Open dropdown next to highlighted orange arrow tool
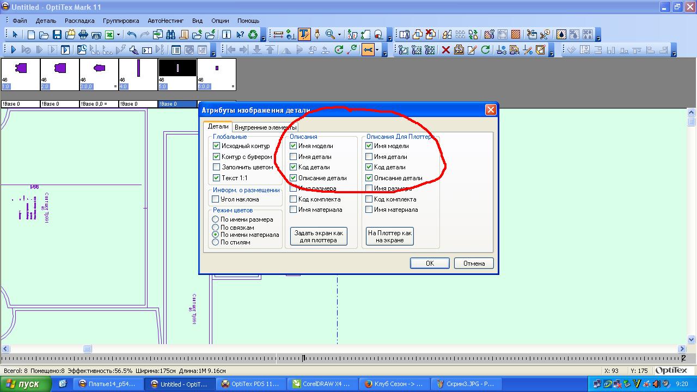The width and height of the screenshot is (697, 392). click(x=377, y=50)
